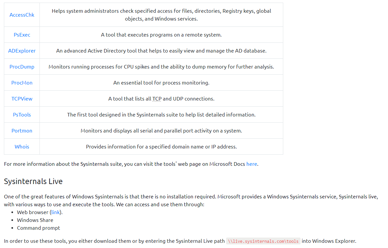Screen dimensions: 388x248
Task: Visit the Whois tool link
Action: click(22, 147)
